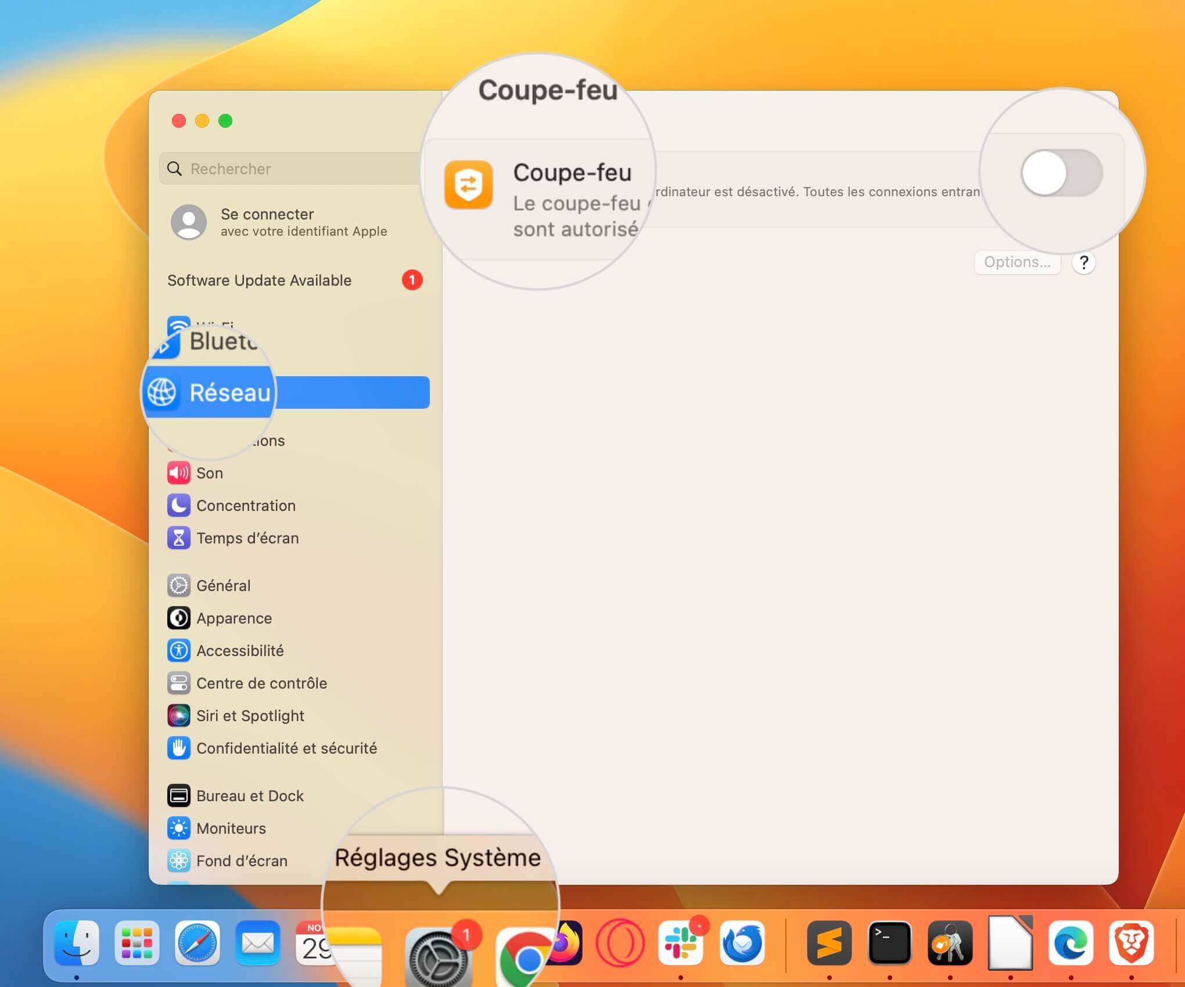Open the Moniteurs display icon
The width and height of the screenshot is (1185, 987).
click(178, 828)
